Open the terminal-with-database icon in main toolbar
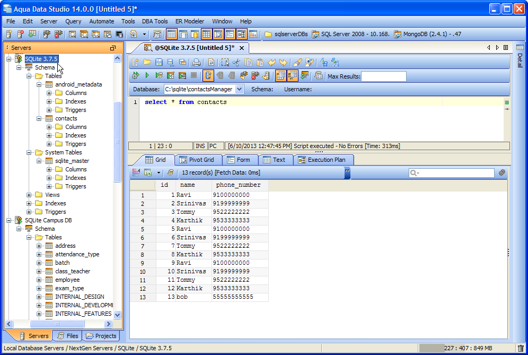This screenshot has width=528, height=355. point(119,34)
